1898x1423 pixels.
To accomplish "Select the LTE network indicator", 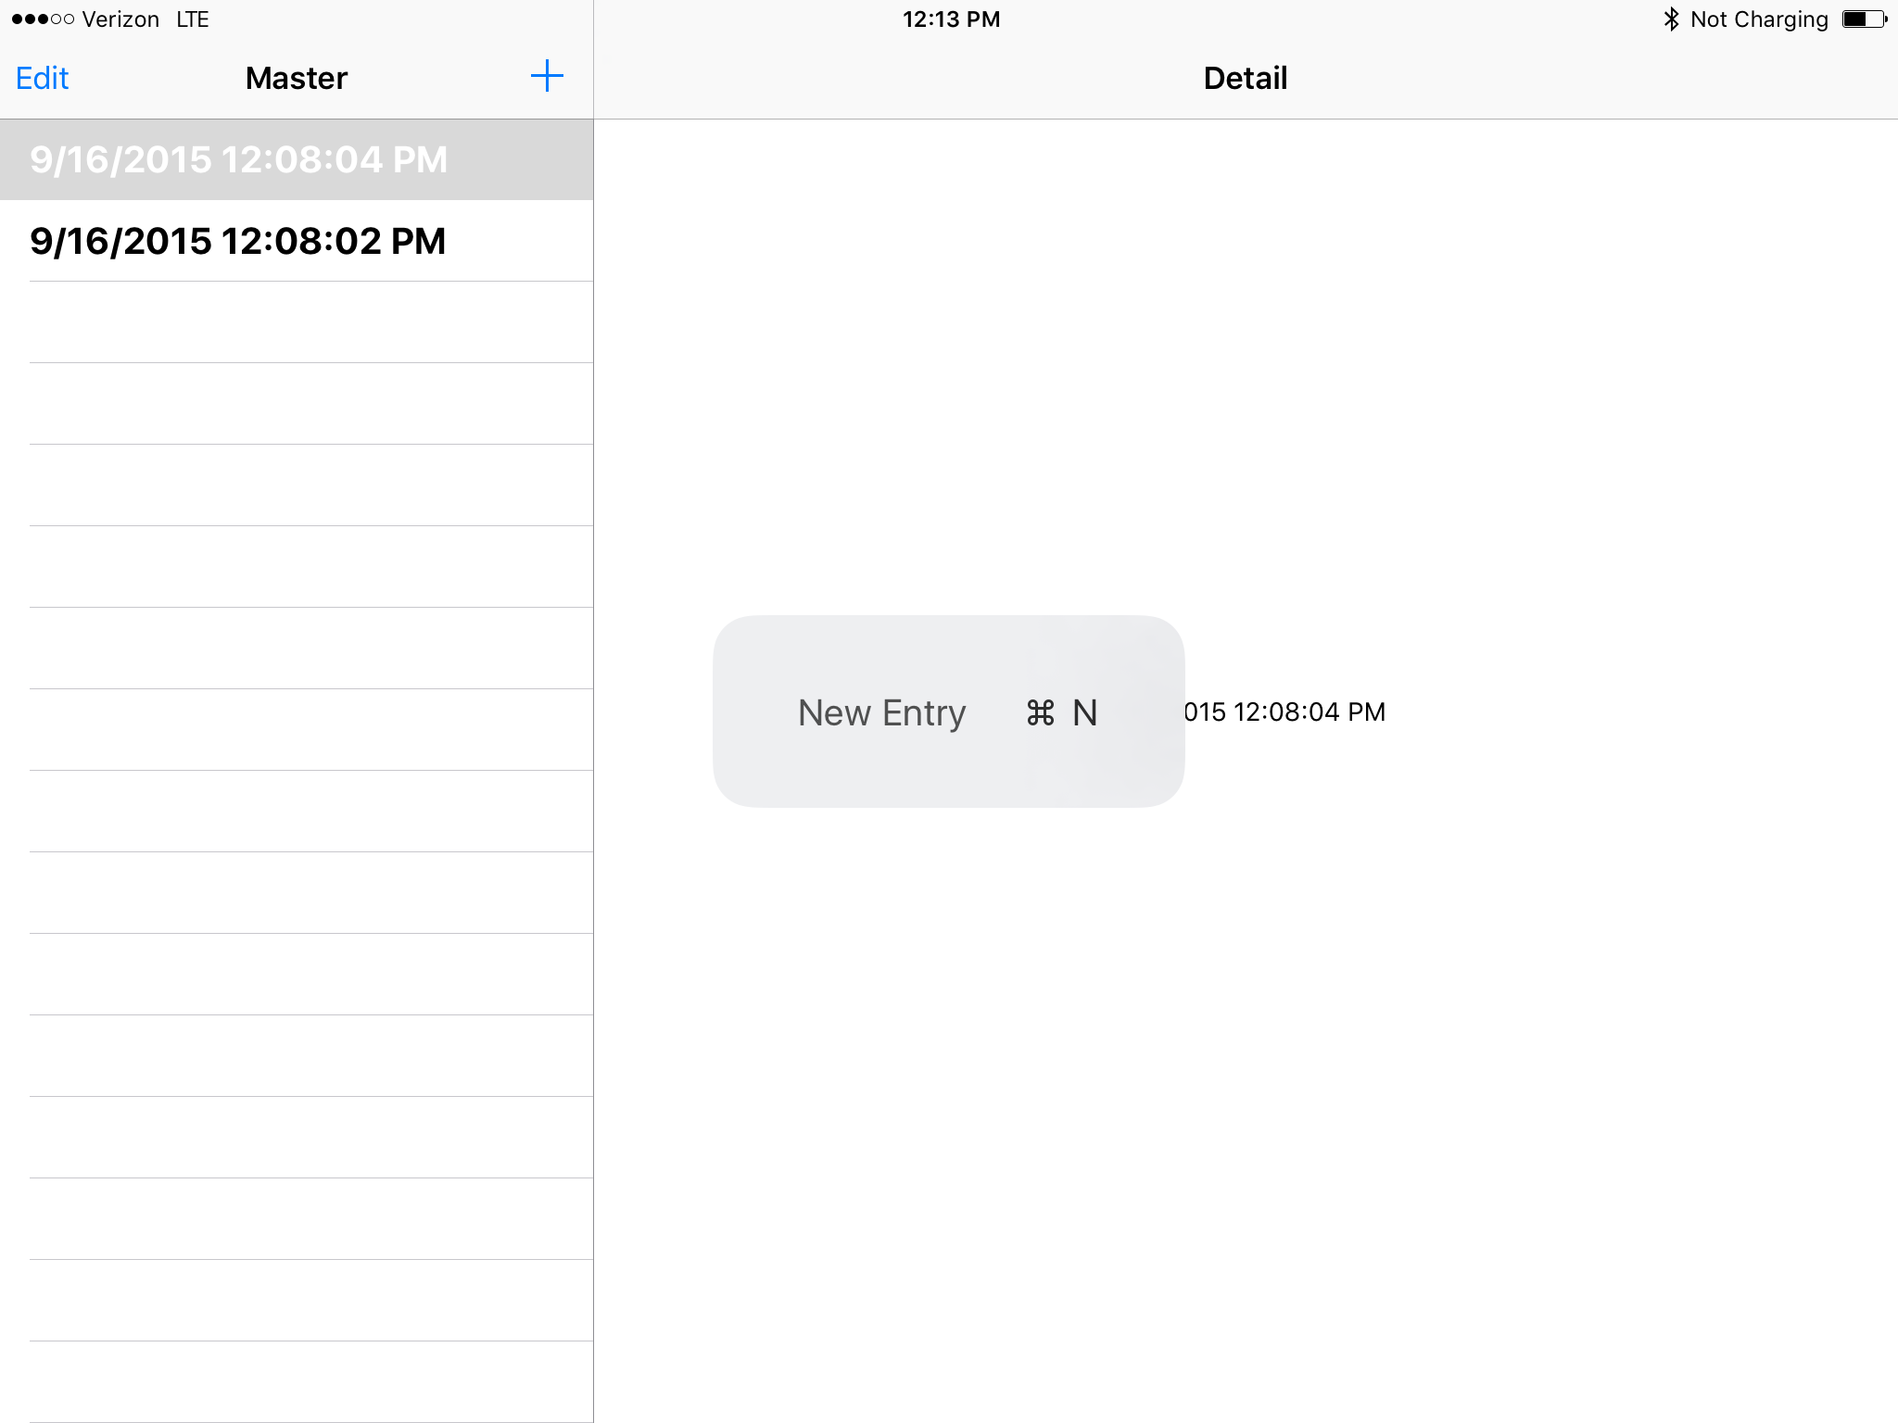I will coord(192,19).
